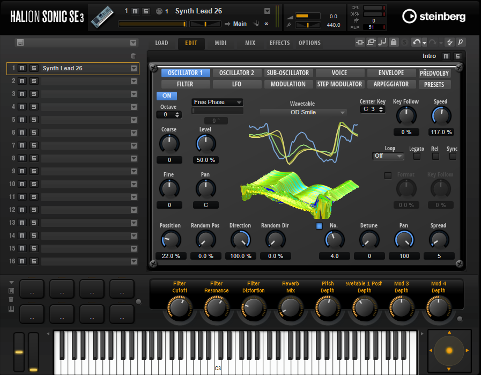
Task: Click the global aux bypass icon
Action: 371,42
